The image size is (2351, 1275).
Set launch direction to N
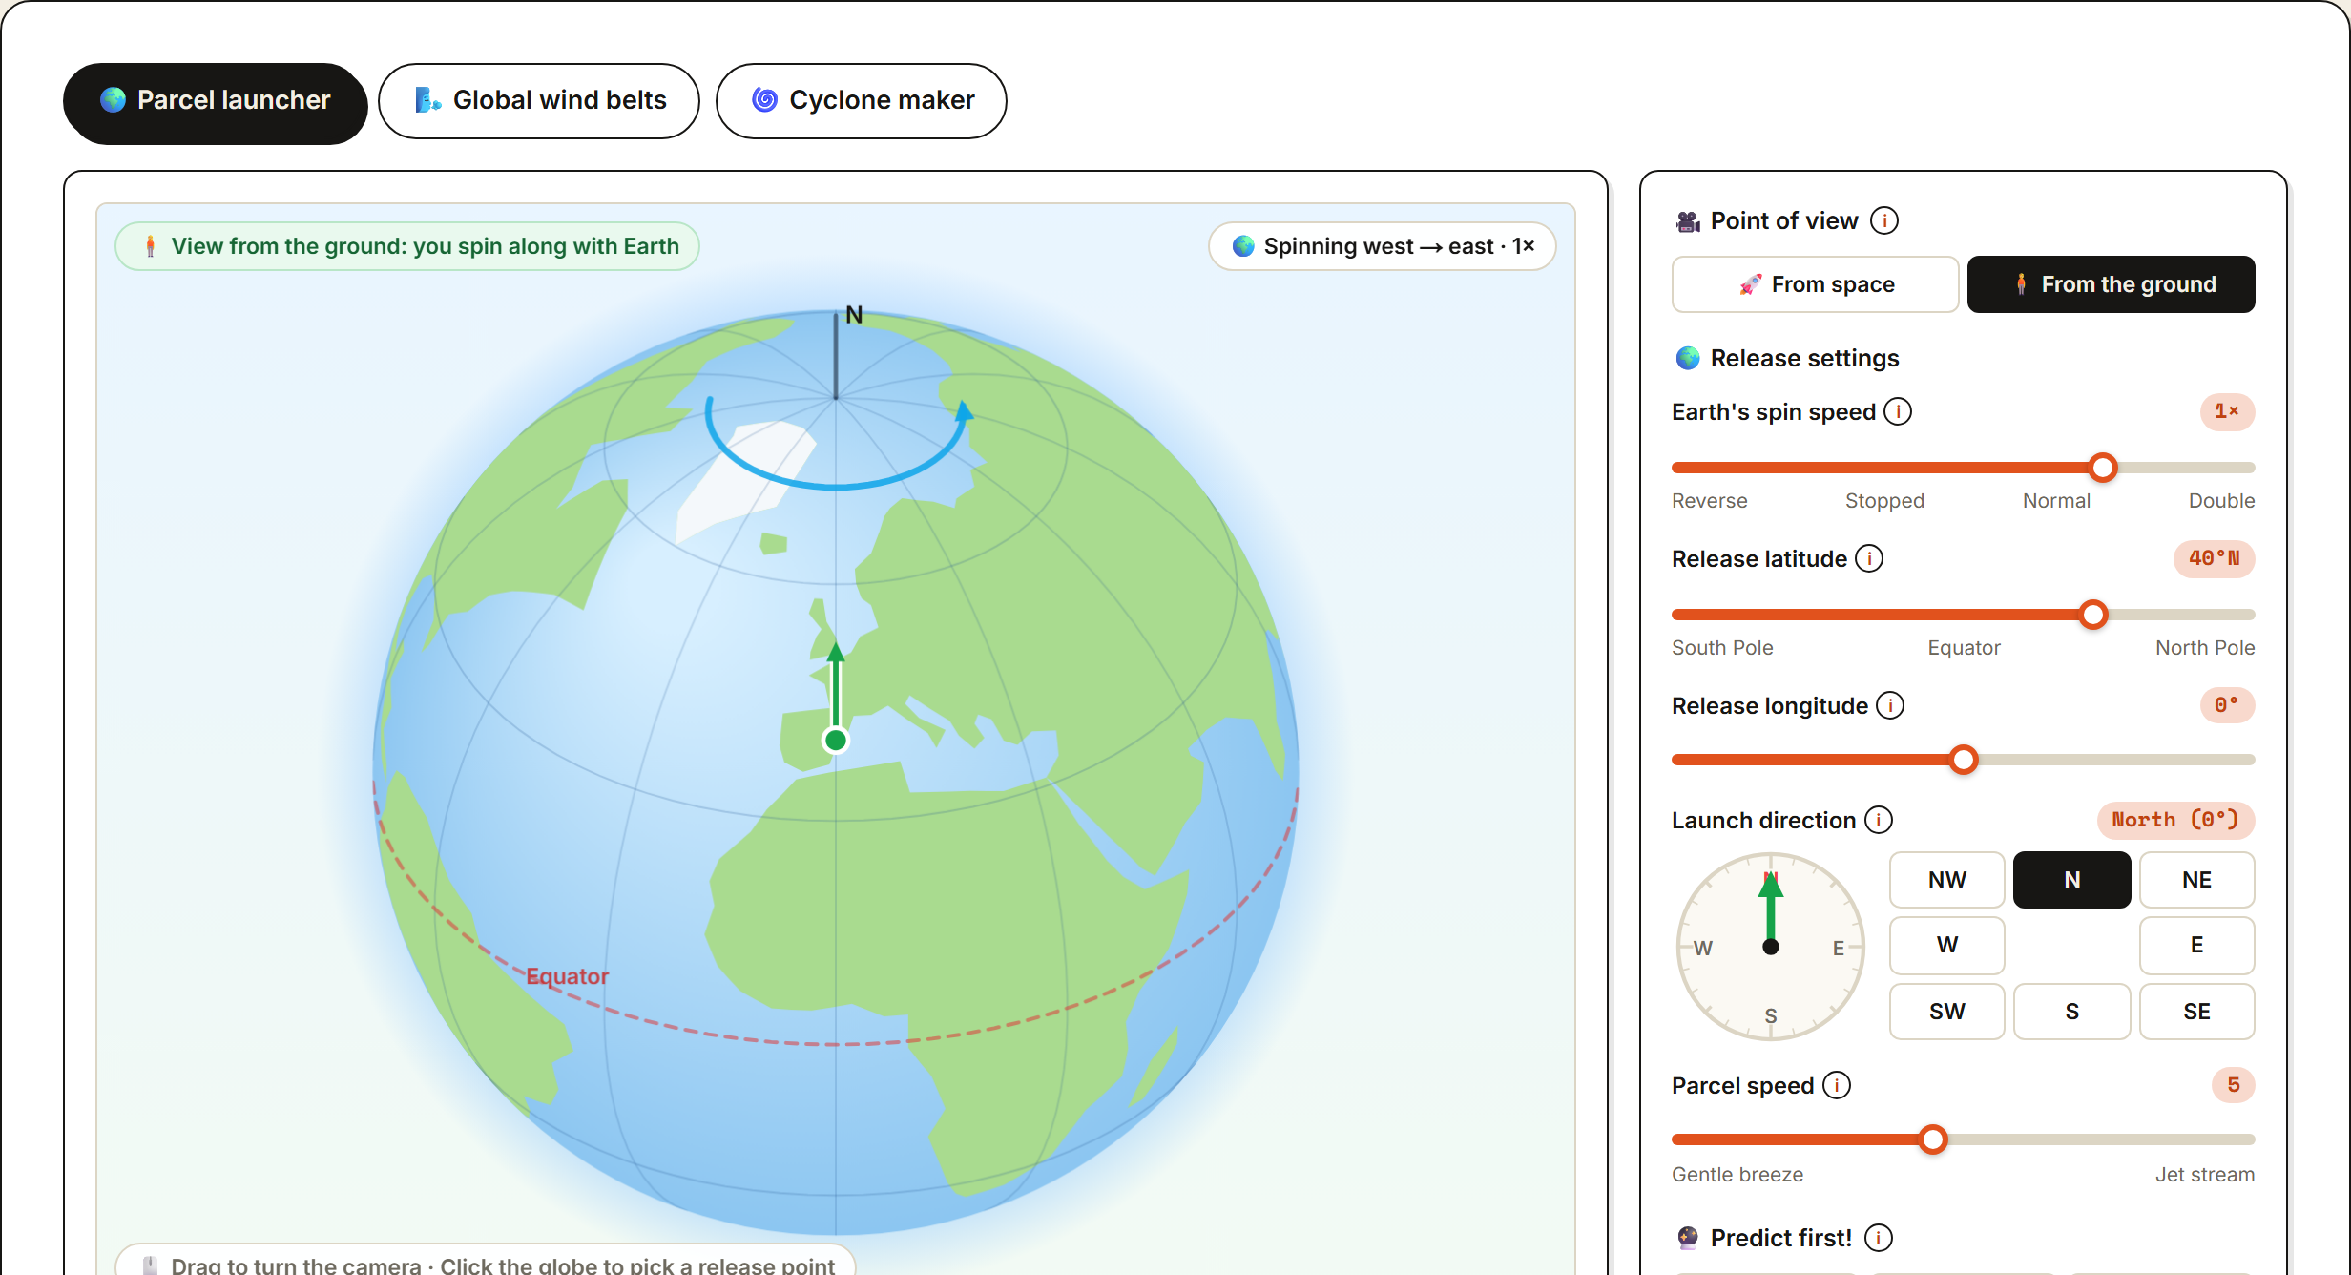coord(2071,880)
